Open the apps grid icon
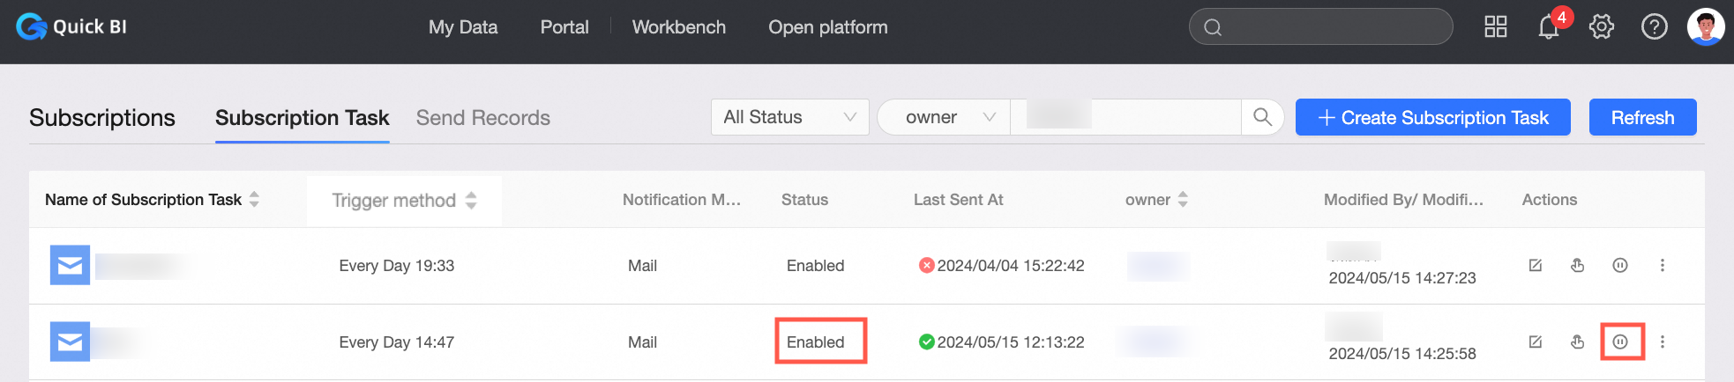The height and width of the screenshot is (382, 1734). pyautogui.click(x=1496, y=27)
